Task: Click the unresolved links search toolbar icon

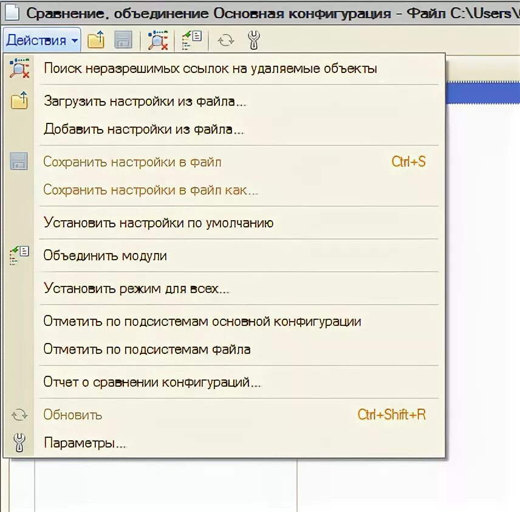Action: click(x=158, y=40)
